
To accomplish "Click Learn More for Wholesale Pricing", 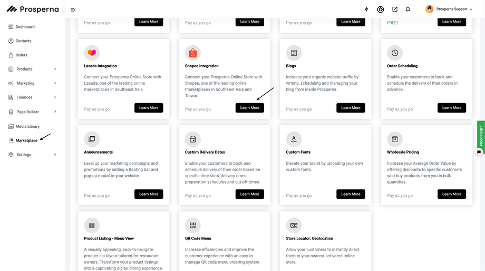I will click(452, 194).
